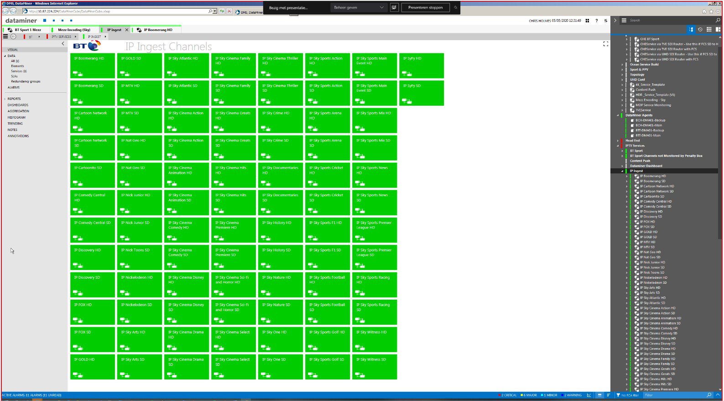Select Redundancy groups in the left pane

click(26, 81)
